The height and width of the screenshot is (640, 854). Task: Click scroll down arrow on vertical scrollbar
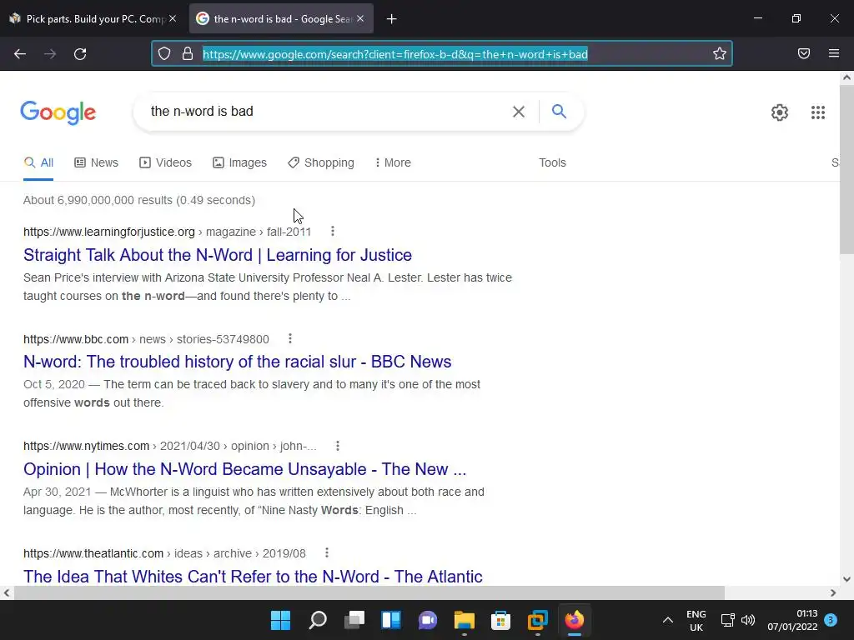[846, 579]
